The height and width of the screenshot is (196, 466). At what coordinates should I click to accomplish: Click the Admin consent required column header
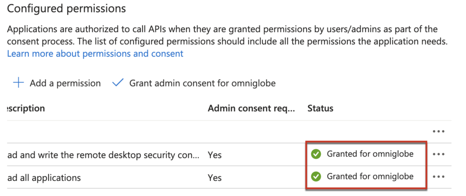tap(251, 108)
